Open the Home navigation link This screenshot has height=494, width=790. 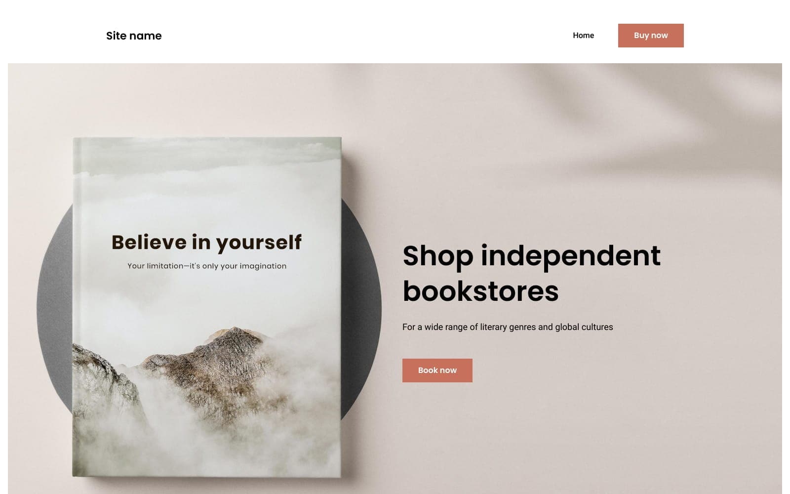583,36
